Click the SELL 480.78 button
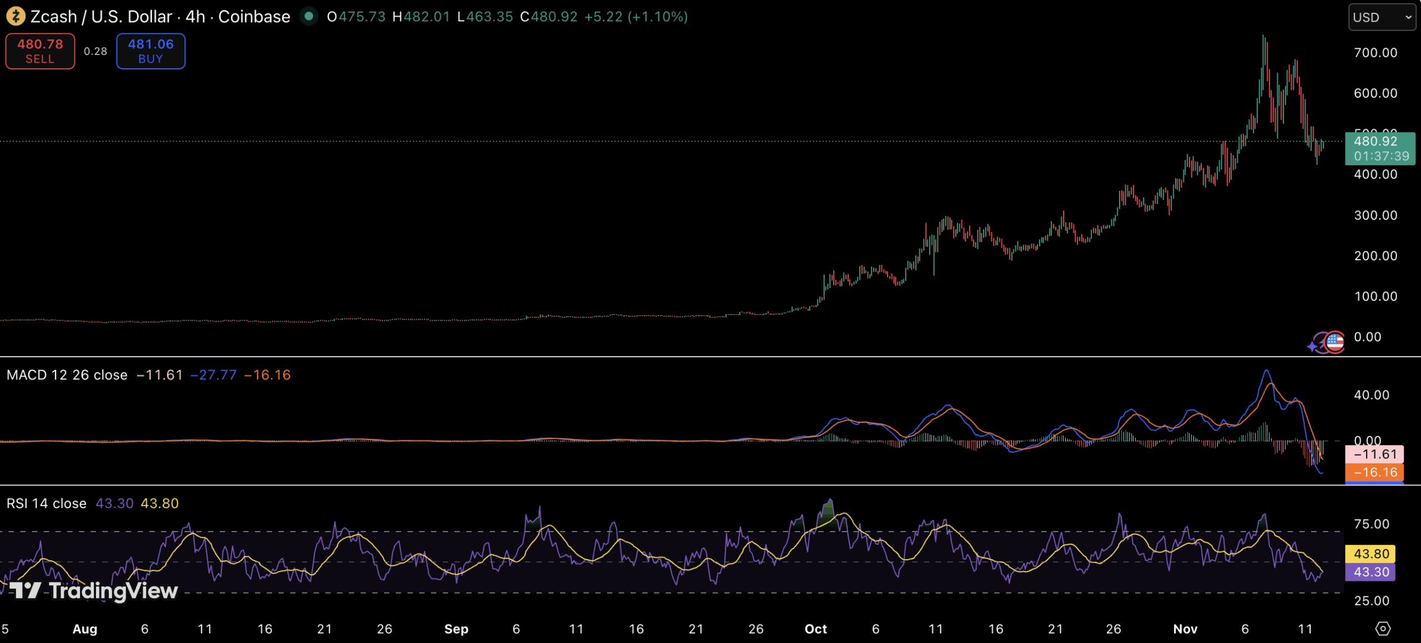 [40, 51]
